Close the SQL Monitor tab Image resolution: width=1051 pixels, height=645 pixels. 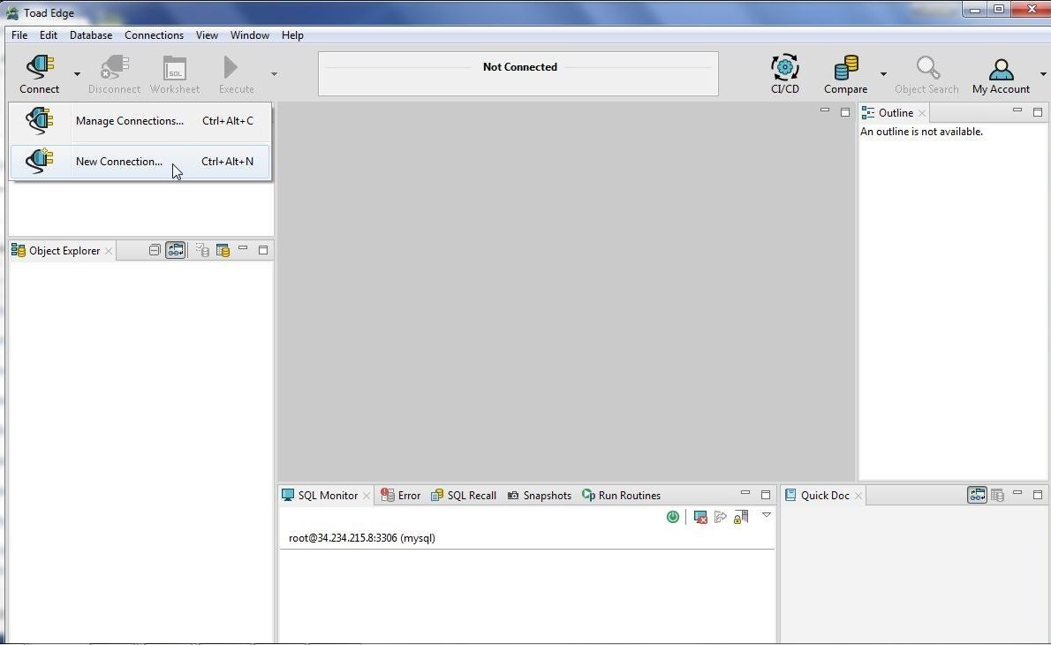pos(367,496)
